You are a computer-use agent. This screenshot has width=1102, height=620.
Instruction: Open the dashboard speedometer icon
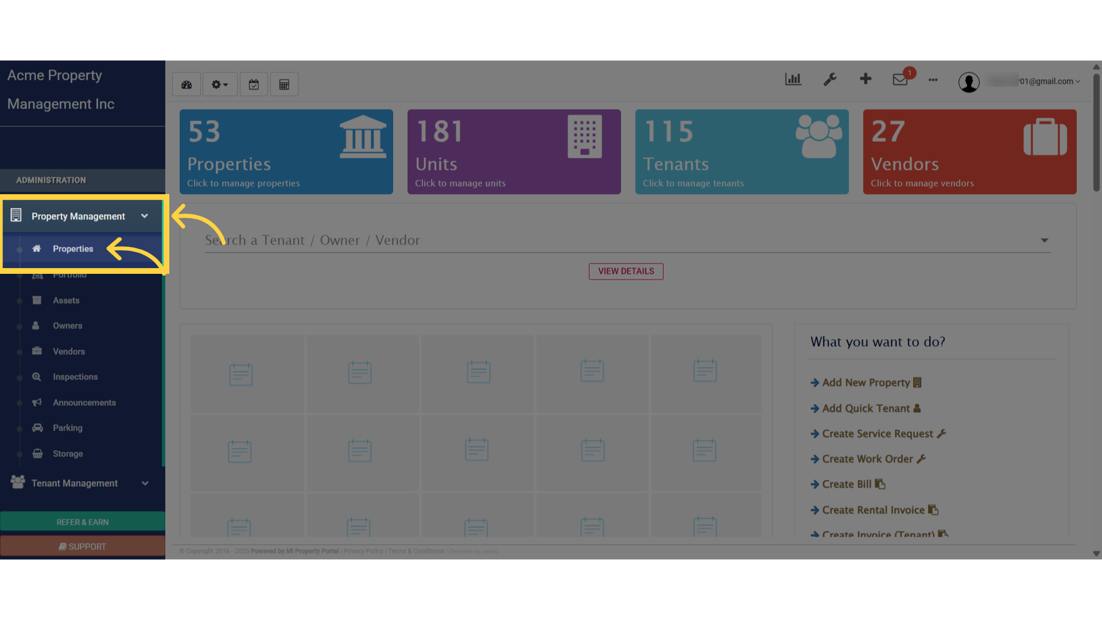coord(186,84)
